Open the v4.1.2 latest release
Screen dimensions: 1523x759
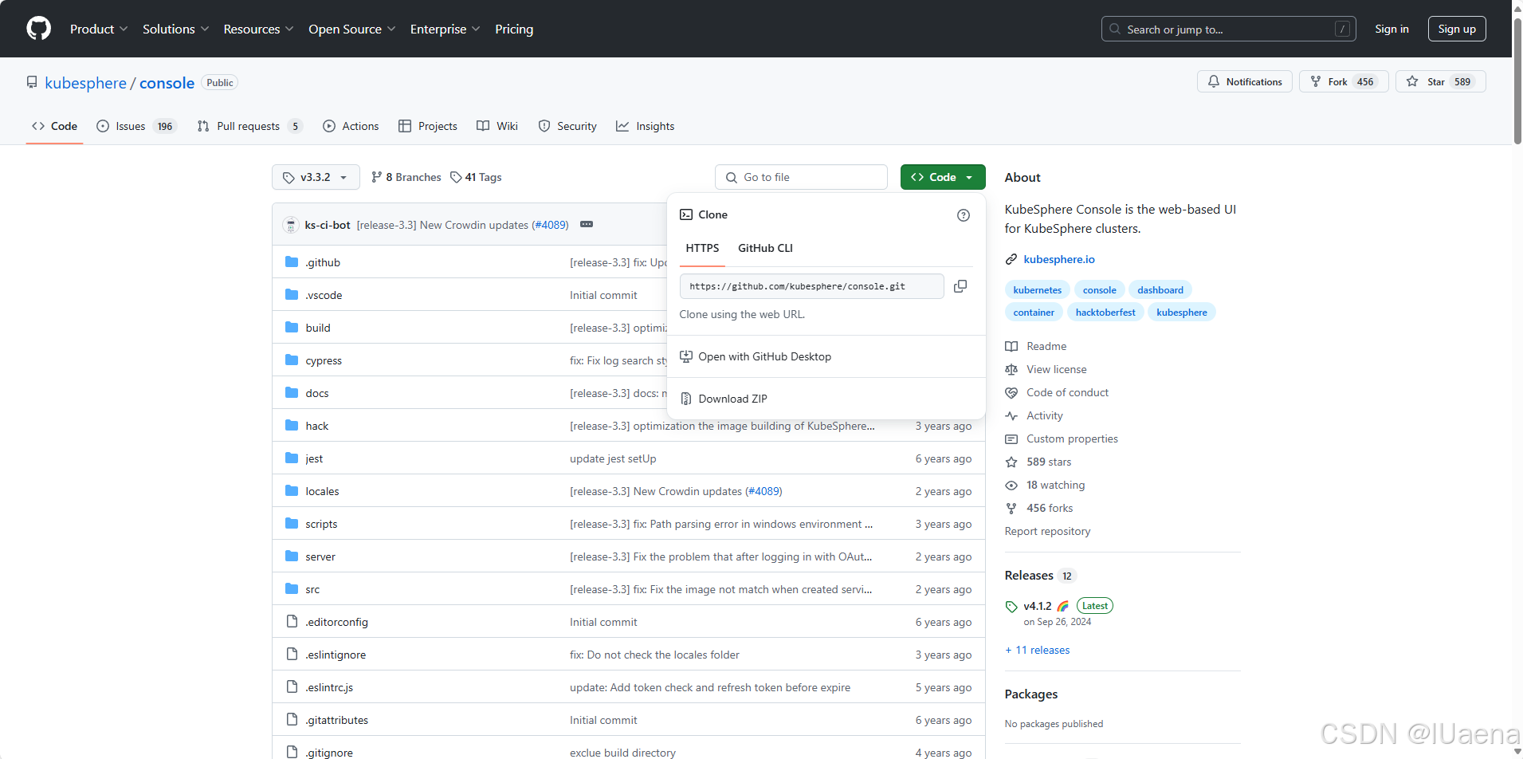[1038, 606]
